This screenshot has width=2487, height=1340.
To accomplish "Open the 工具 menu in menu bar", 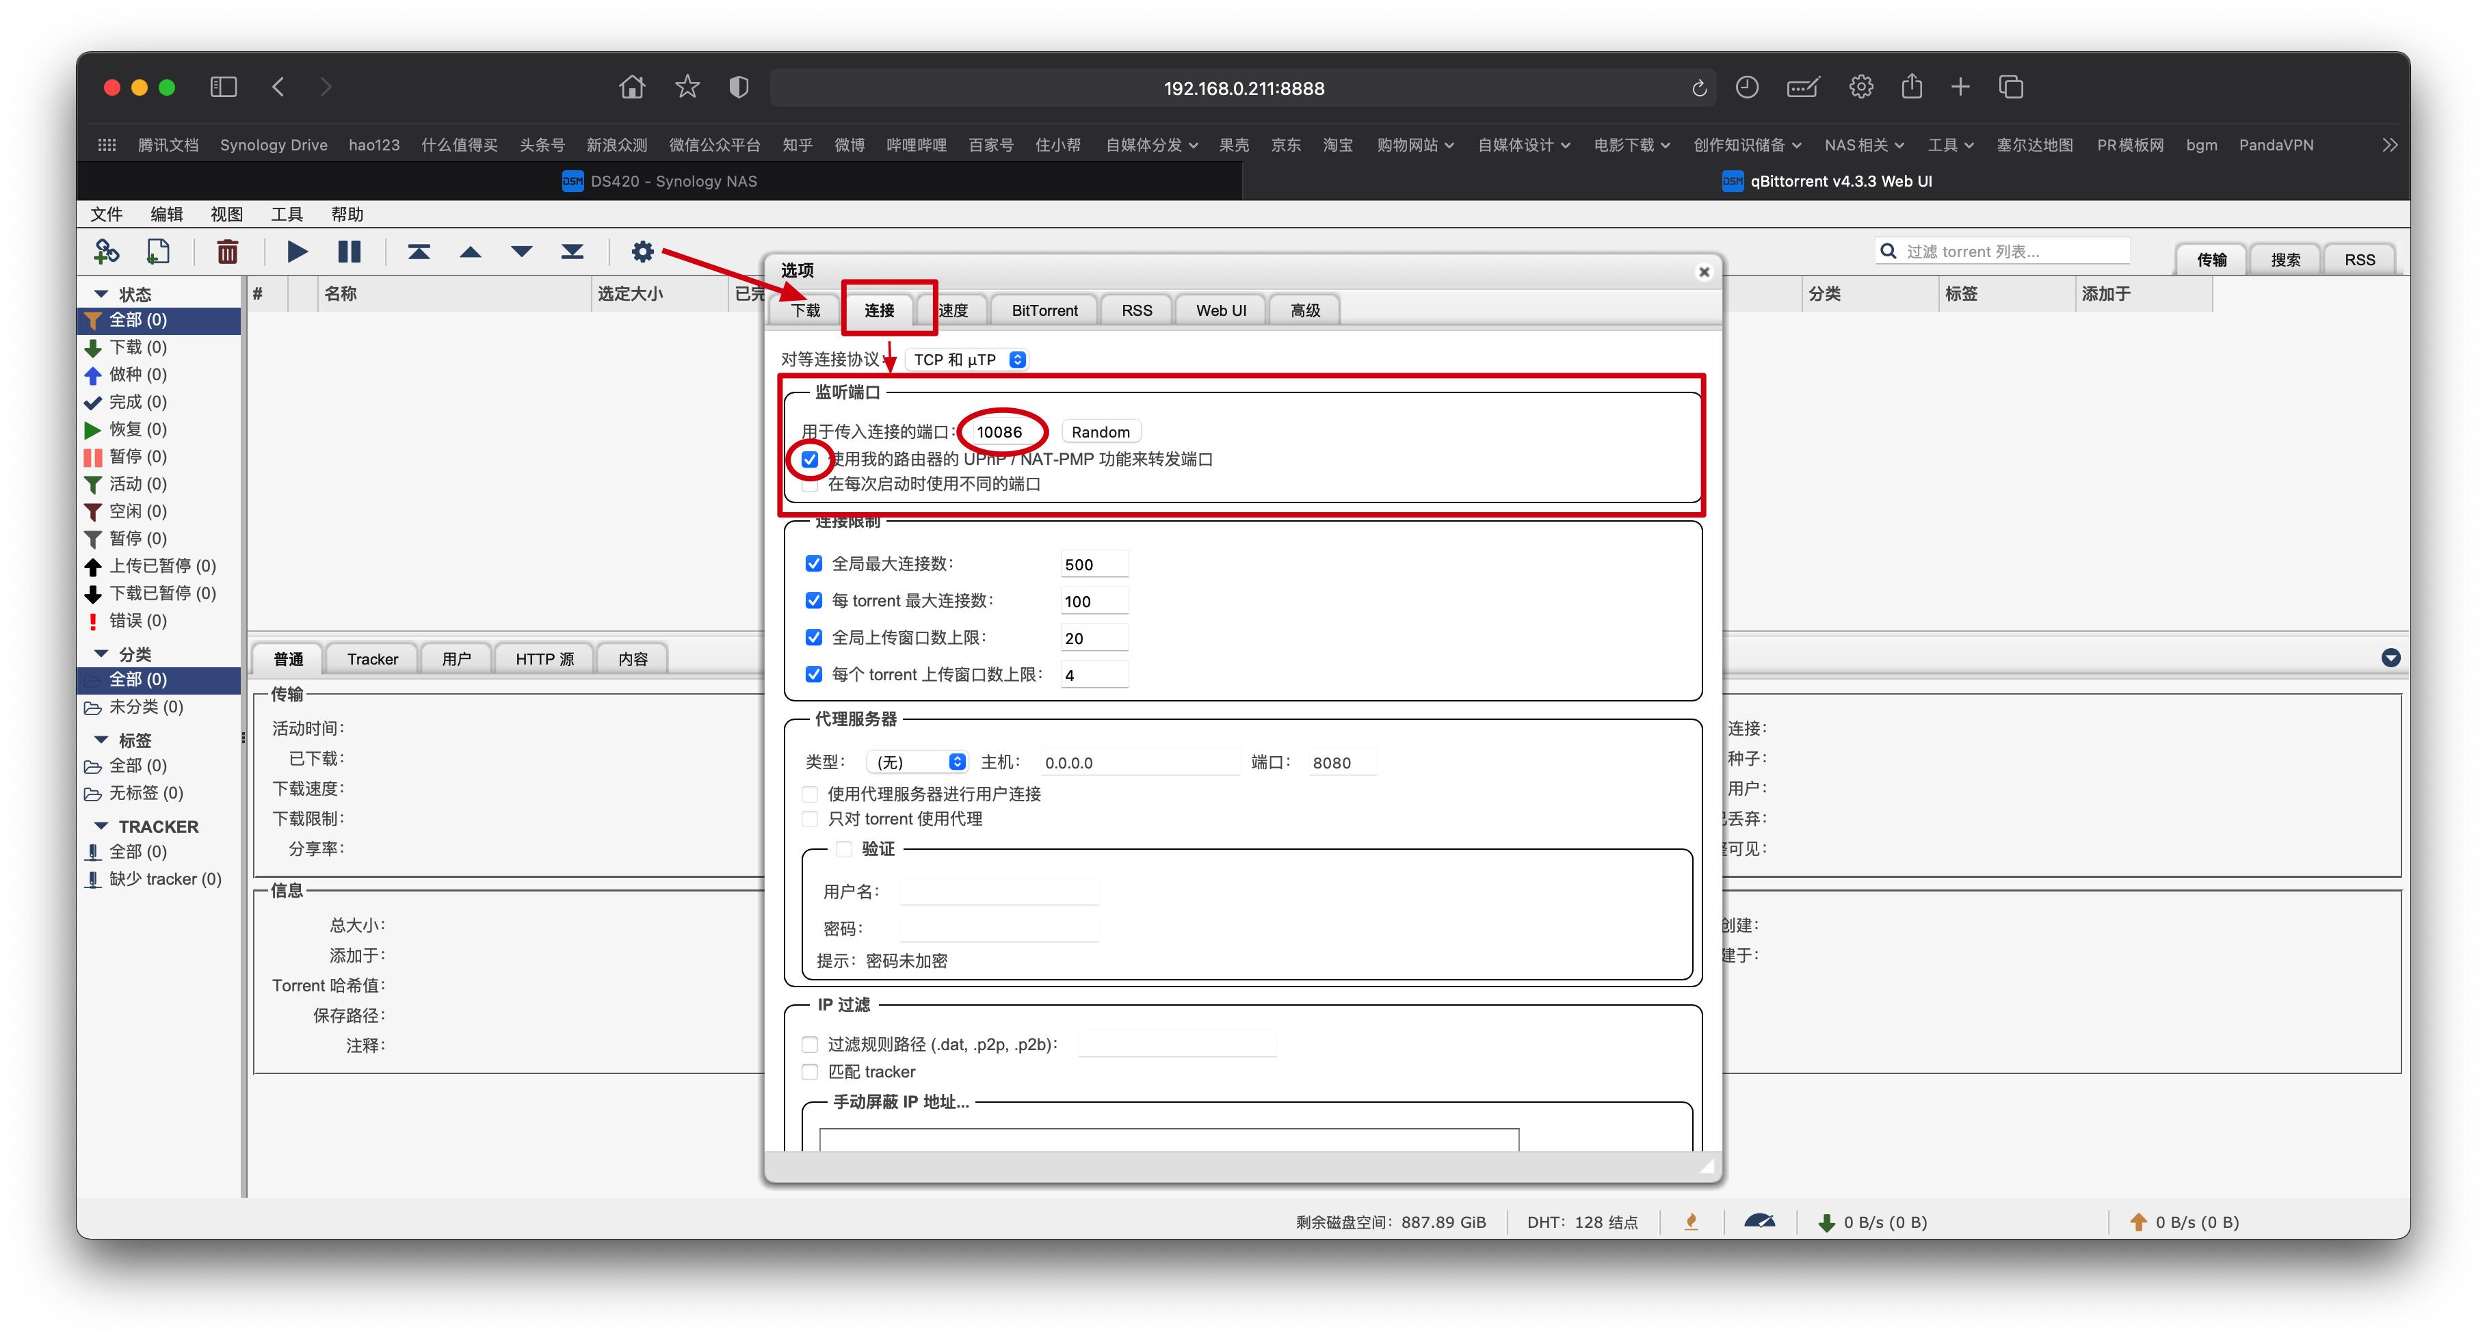I will [287, 214].
